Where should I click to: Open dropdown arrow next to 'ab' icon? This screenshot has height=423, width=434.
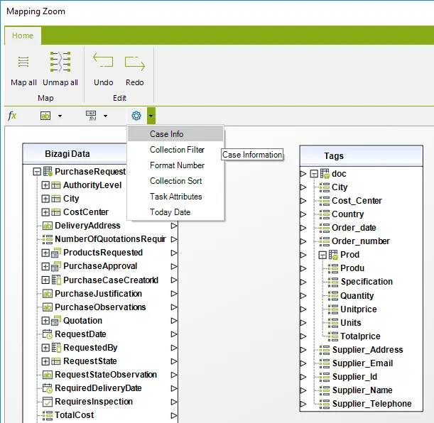[60, 116]
